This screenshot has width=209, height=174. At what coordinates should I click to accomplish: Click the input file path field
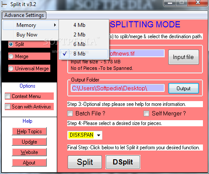[137, 53]
